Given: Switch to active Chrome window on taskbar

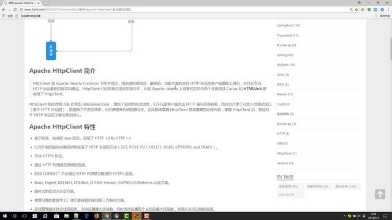Looking at the screenshot, I should pyautogui.click(x=107, y=216).
